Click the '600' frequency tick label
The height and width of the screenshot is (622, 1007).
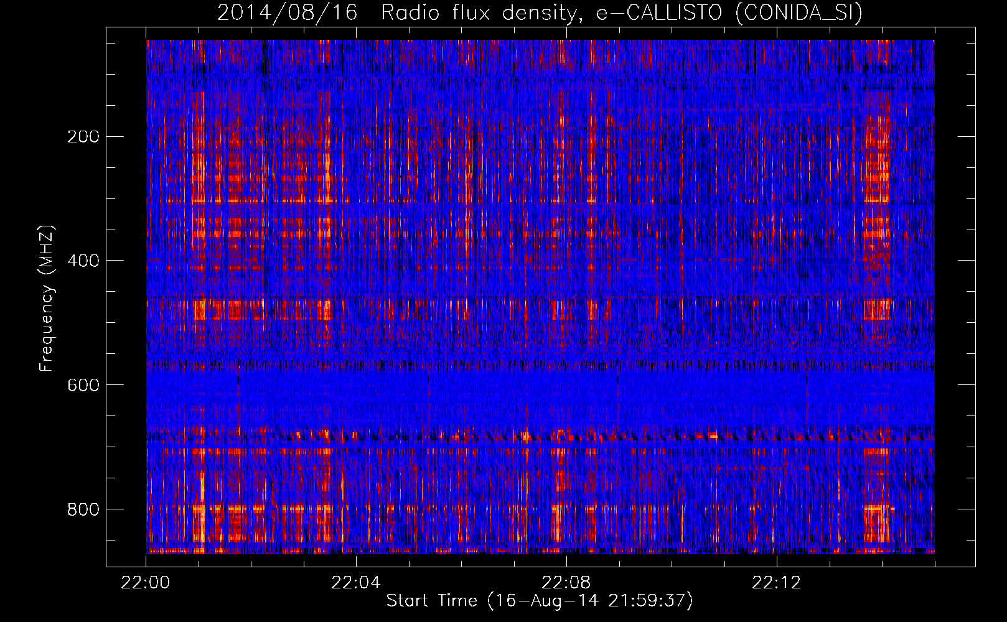83,385
